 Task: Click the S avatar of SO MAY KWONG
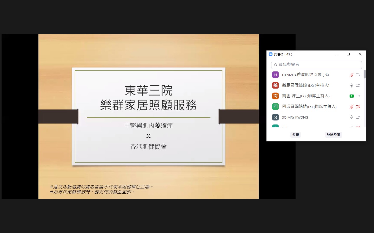click(275, 117)
